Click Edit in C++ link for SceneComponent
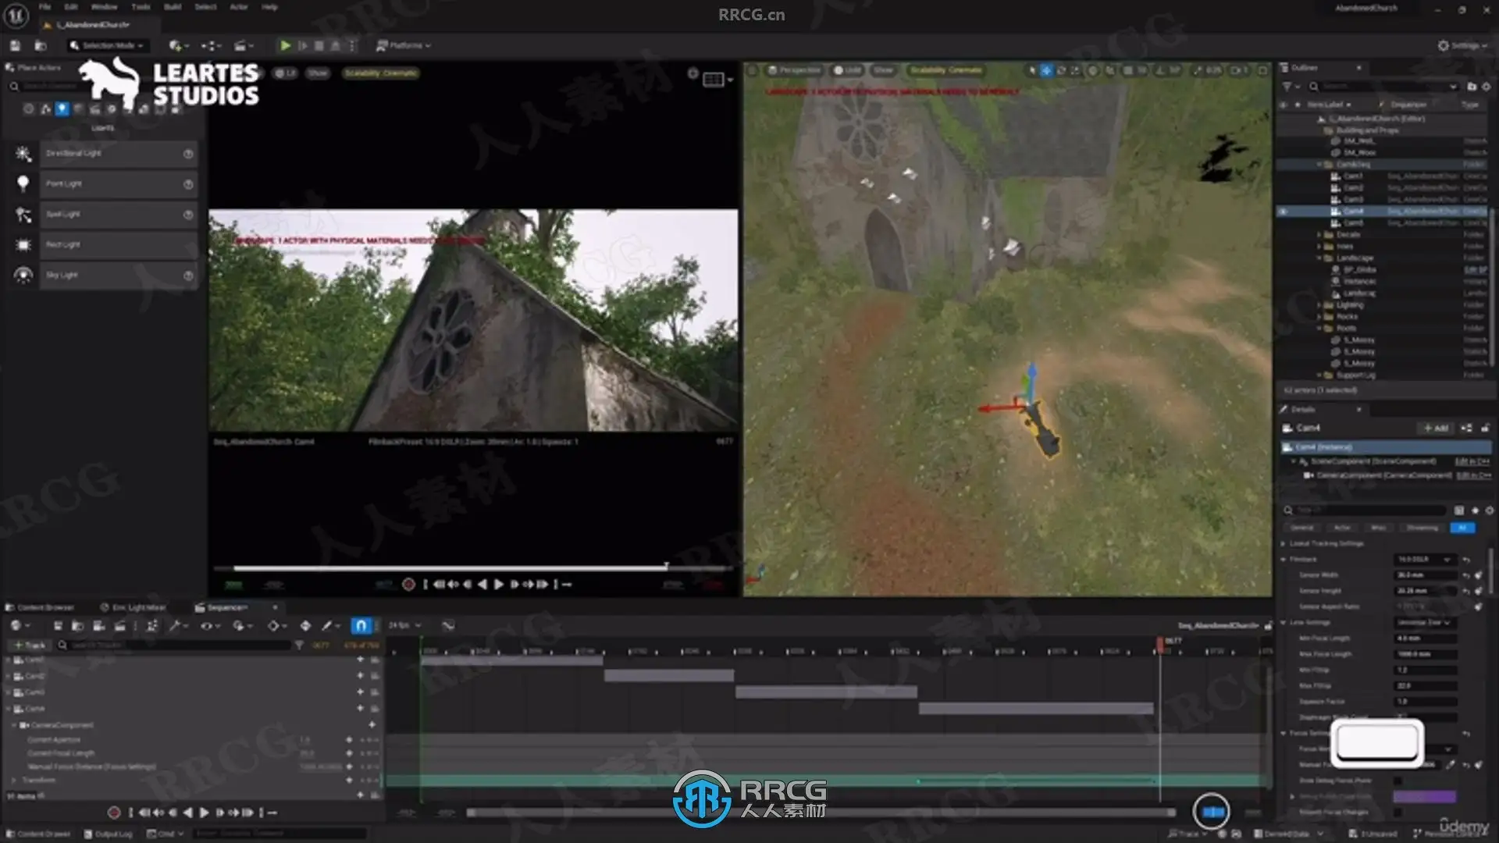1499x843 pixels. tap(1472, 461)
